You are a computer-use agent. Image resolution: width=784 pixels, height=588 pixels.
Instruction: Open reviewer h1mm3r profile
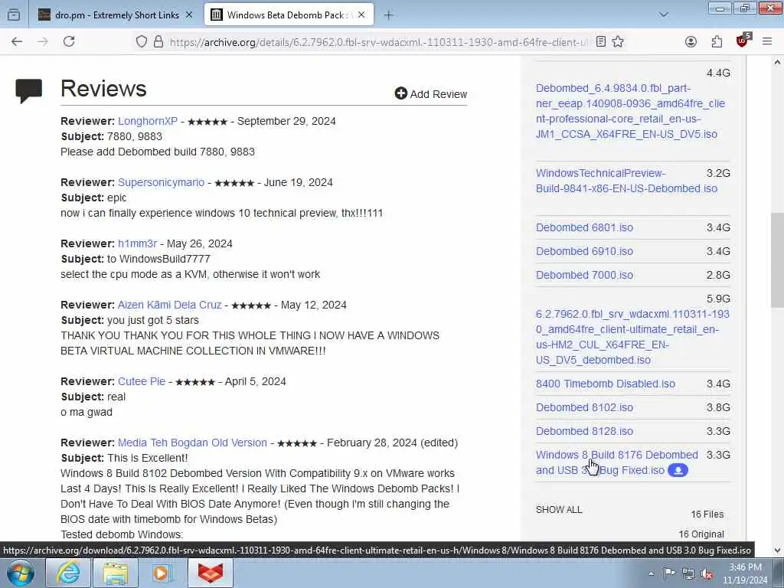click(x=137, y=243)
